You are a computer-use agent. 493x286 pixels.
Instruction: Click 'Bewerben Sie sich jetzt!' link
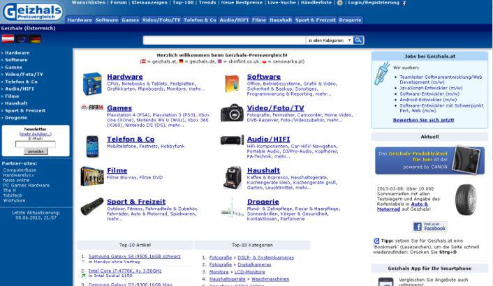tap(423, 120)
